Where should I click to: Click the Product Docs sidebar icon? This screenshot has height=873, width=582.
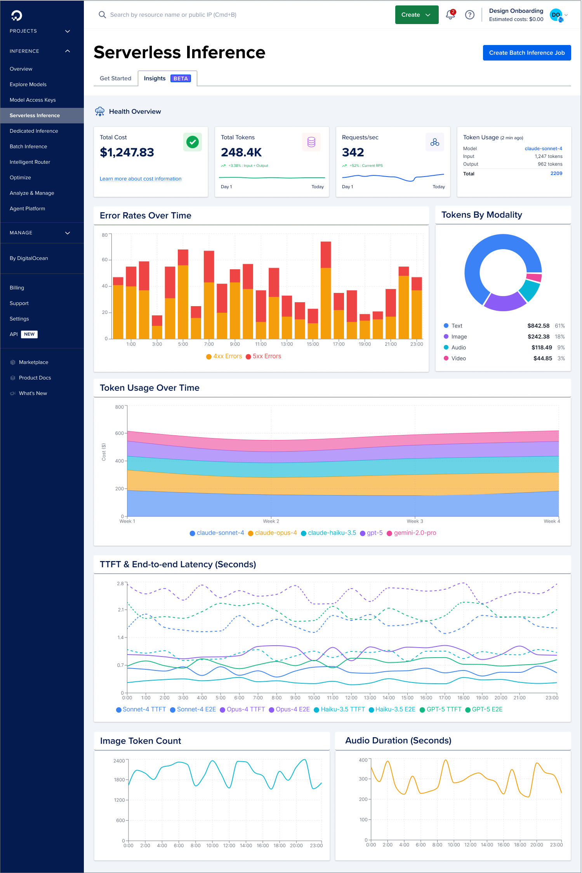(x=13, y=378)
